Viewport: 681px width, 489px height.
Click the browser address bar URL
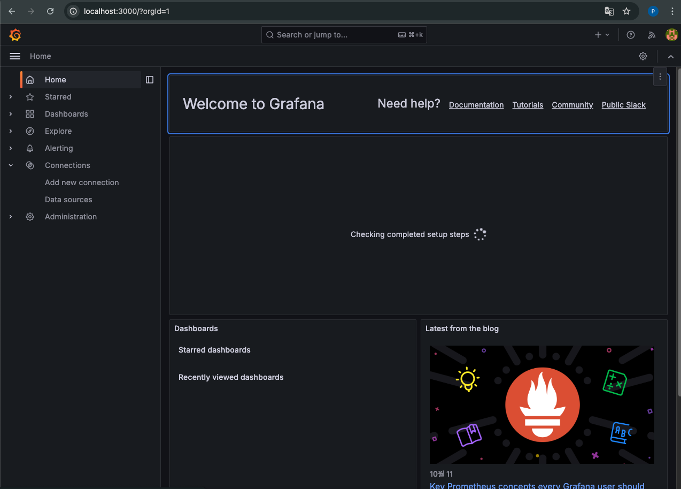[x=127, y=11]
